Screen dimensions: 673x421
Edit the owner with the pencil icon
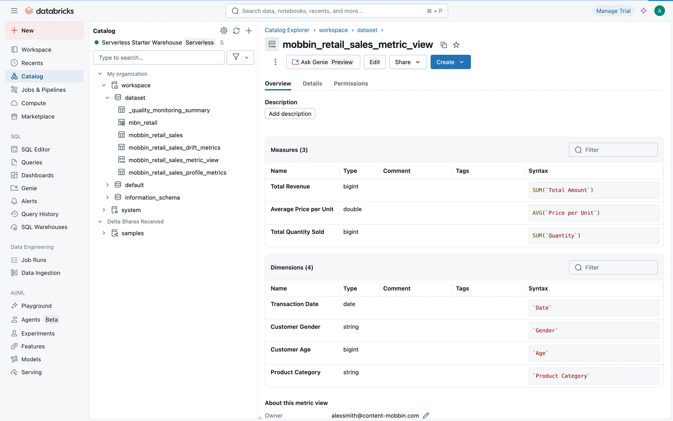426,415
